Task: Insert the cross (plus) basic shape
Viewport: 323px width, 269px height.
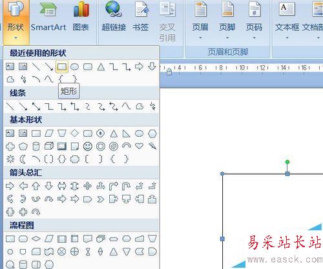Action: tap(10, 146)
